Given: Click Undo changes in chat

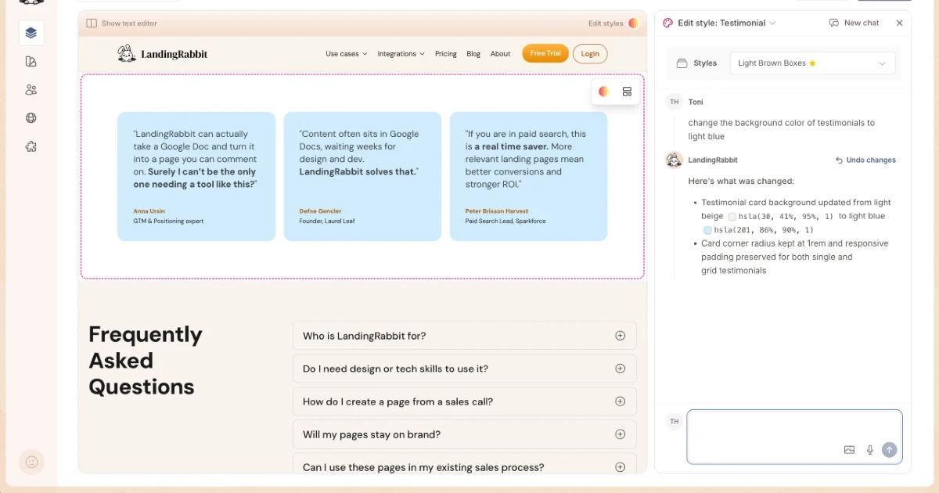Looking at the screenshot, I should (865, 160).
